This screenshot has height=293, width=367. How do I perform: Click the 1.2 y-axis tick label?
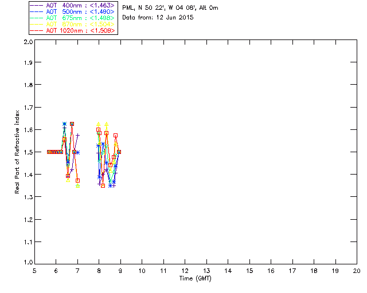pyautogui.click(x=28, y=220)
